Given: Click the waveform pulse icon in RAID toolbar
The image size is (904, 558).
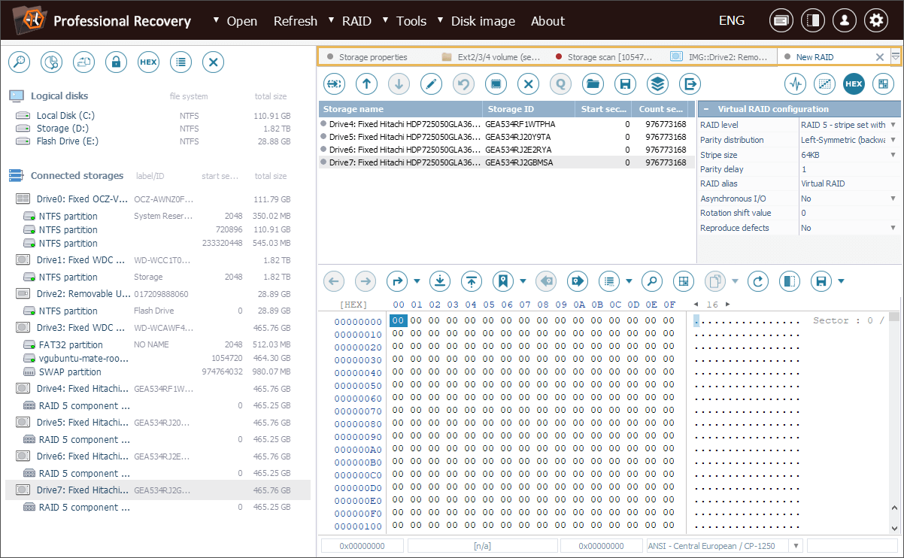Looking at the screenshot, I should 795,83.
